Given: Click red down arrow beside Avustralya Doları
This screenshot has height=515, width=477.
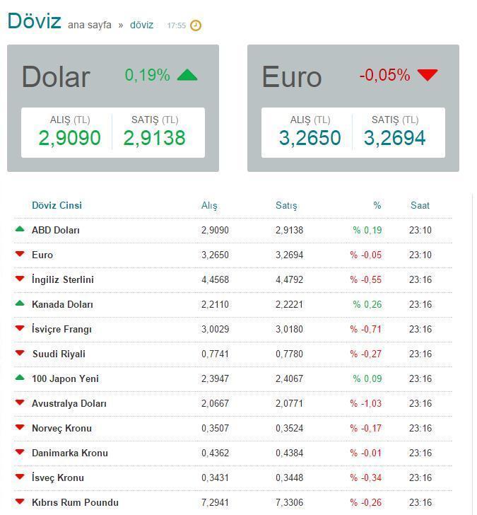Looking at the screenshot, I should click(20, 403).
